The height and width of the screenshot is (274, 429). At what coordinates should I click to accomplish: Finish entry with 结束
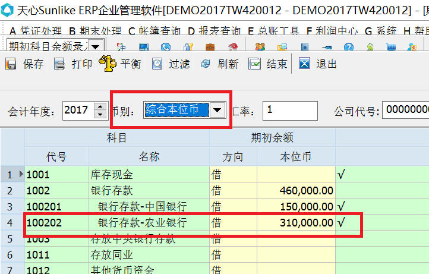click(x=268, y=64)
